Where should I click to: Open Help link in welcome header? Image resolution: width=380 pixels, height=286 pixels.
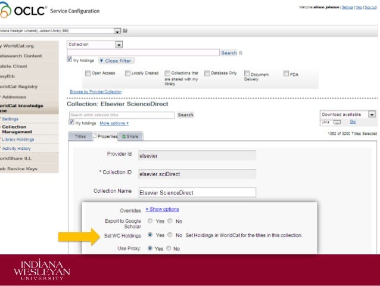pyautogui.click(x=359, y=7)
